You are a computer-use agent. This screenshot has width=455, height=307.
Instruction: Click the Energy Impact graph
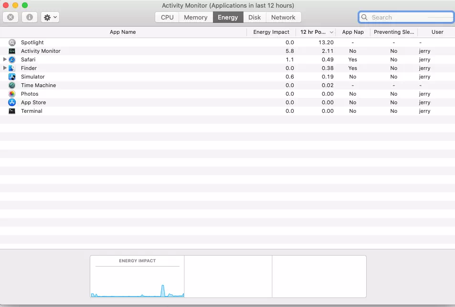(137, 277)
